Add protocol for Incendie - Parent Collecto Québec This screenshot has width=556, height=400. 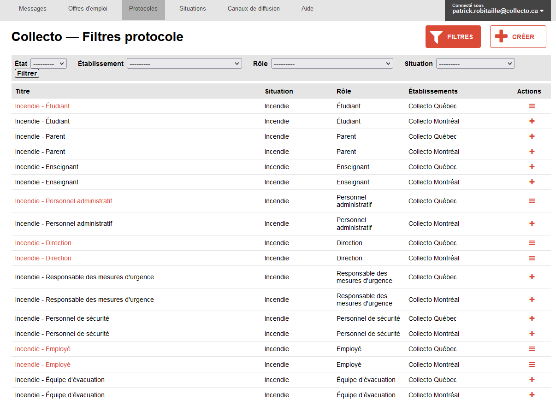pos(532,136)
